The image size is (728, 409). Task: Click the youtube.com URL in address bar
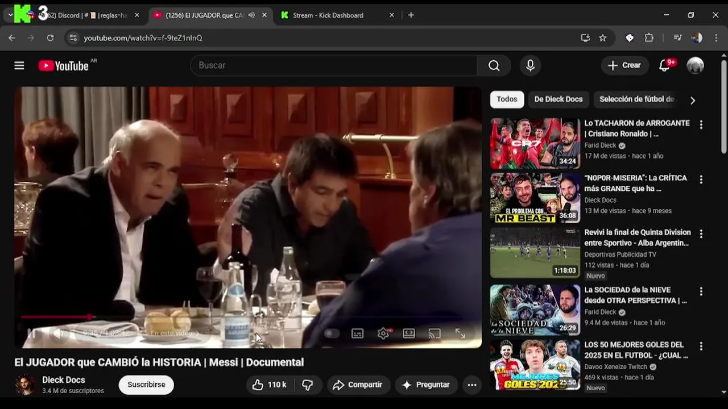[x=143, y=38]
